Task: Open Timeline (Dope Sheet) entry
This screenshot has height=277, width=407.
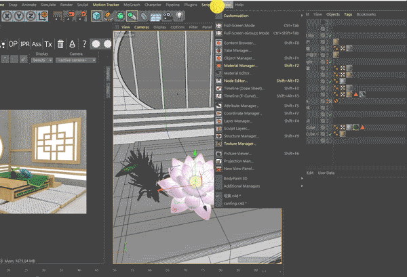Action: tap(258, 88)
